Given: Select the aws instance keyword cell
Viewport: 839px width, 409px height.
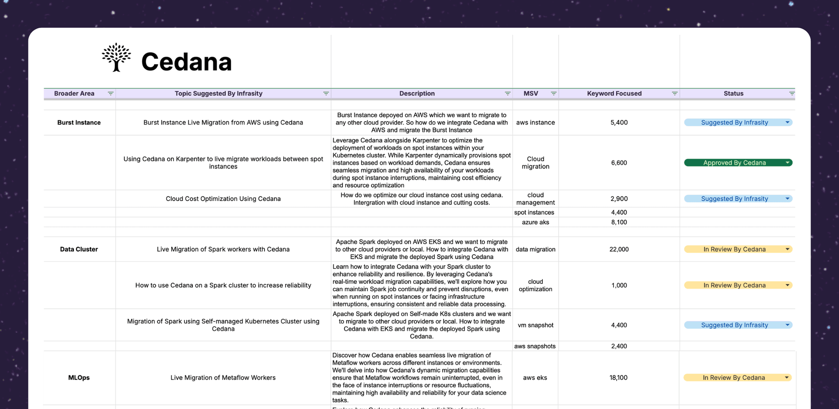Looking at the screenshot, I should point(535,123).
